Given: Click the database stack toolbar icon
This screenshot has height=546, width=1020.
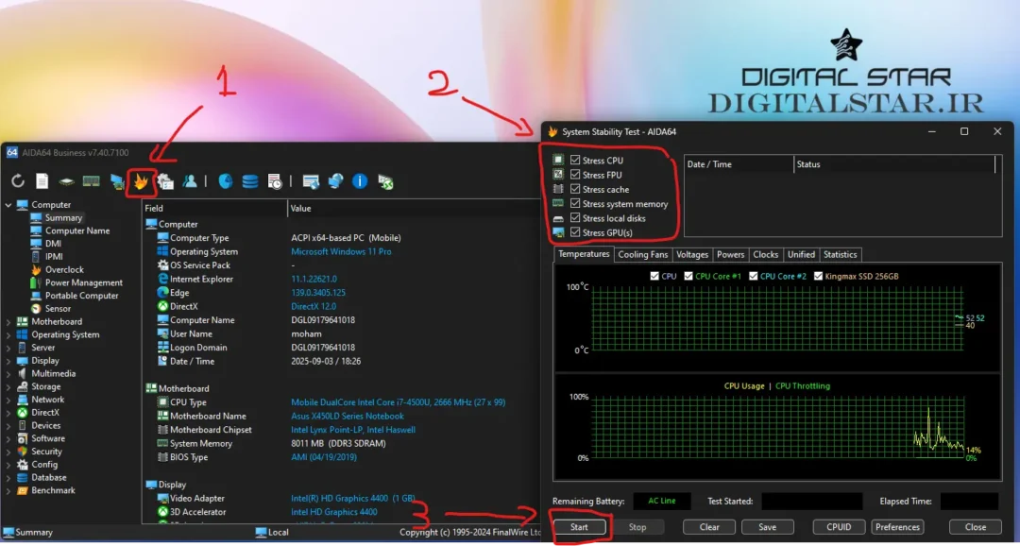Looking at the screenshot, I should tap(250, 180).
